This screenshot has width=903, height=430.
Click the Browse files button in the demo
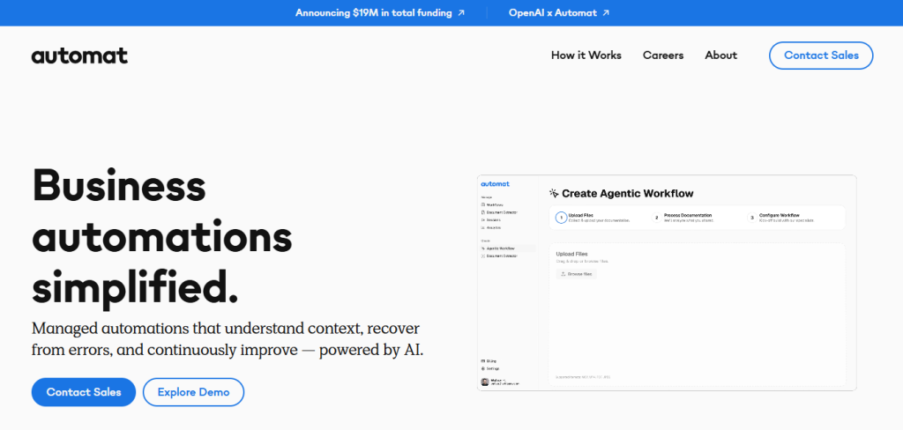[577, 274]
